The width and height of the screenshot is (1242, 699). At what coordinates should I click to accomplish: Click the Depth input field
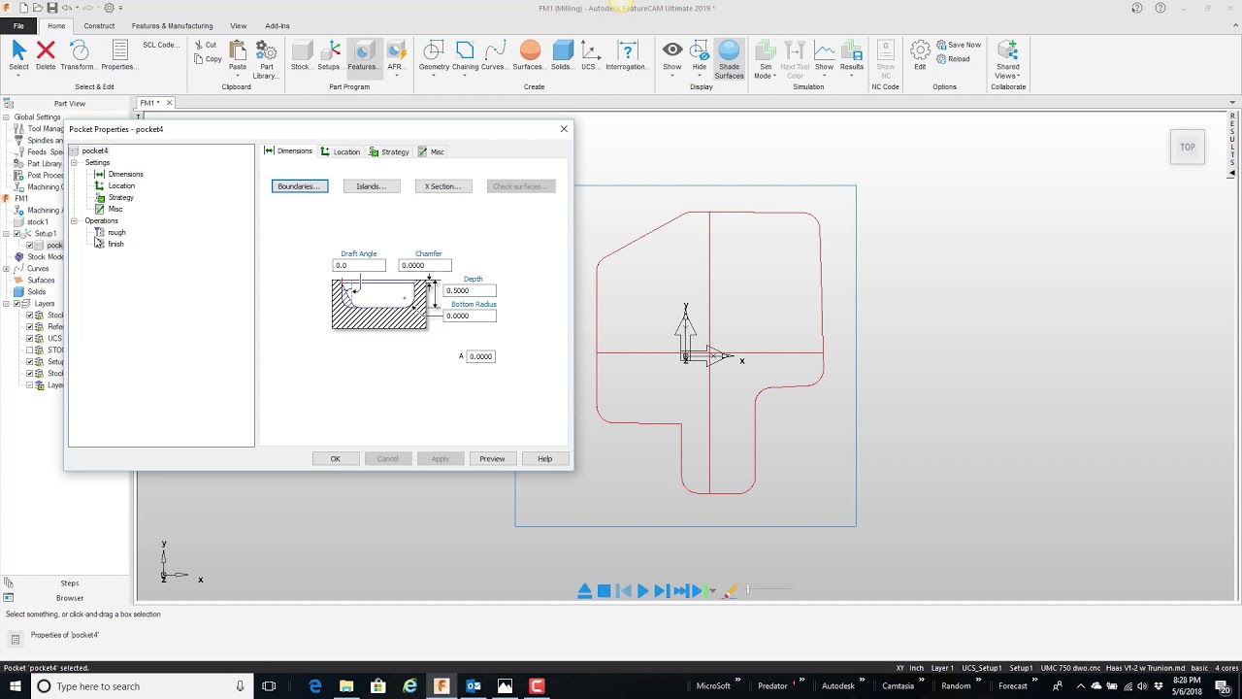pos(470,290)
